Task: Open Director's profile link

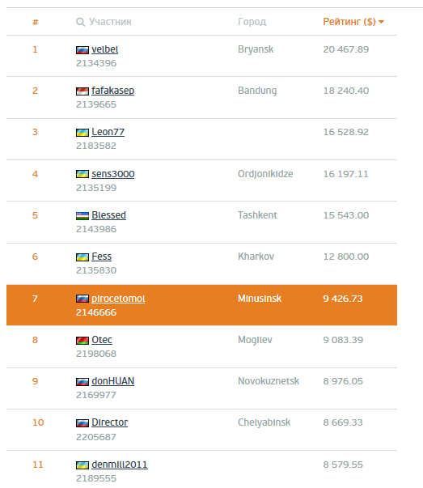Action: pyautogui.click(x=109, y=422)
